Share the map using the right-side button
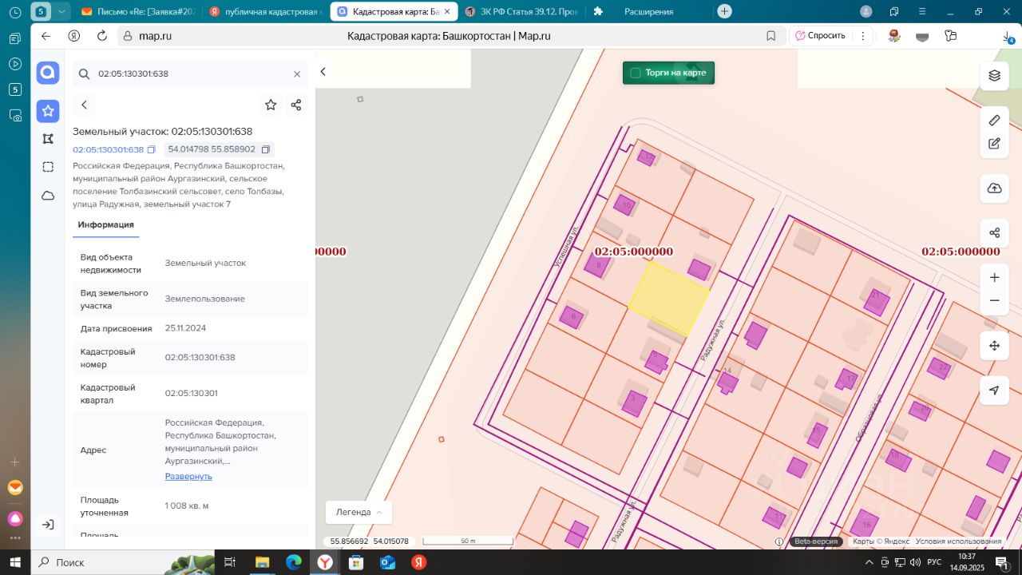The height and width of the screenshot is (575, 1022). coord(994,232)
